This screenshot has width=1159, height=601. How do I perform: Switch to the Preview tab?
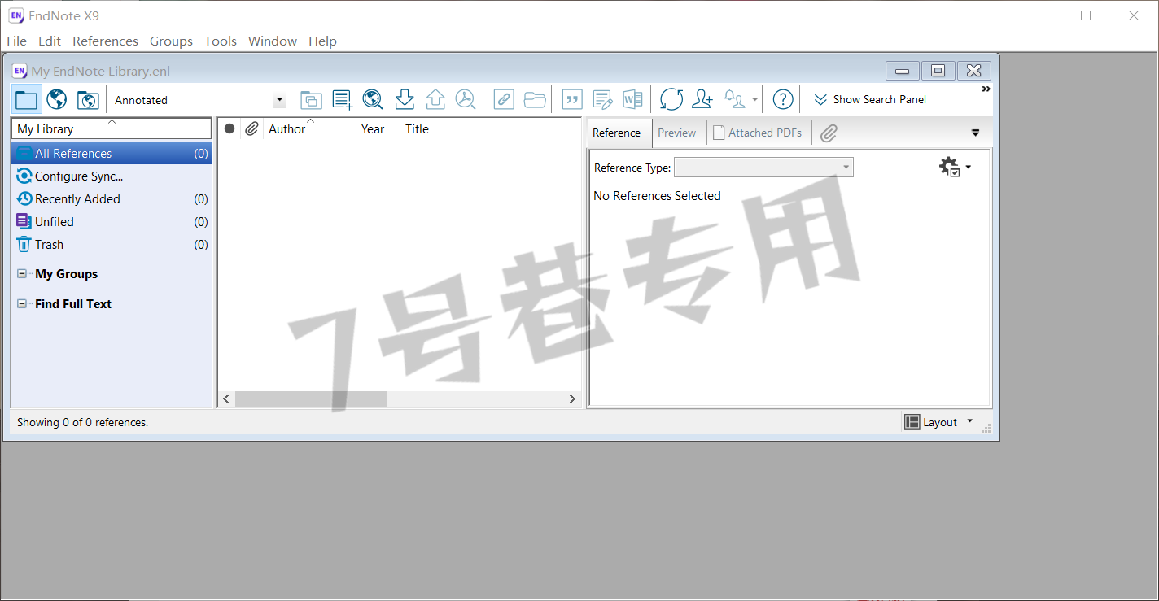pos(677,133)
